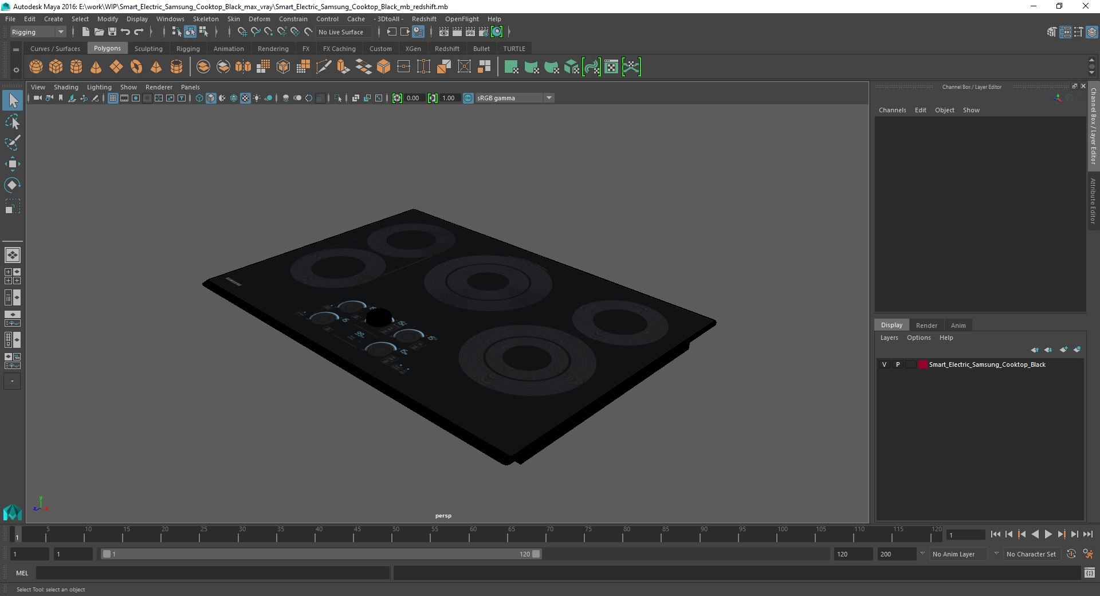Image resolution: width=1100 pixels, height=596 pixels.
Task: Create a polygon cube from the shelf
Action: point(56,67)
